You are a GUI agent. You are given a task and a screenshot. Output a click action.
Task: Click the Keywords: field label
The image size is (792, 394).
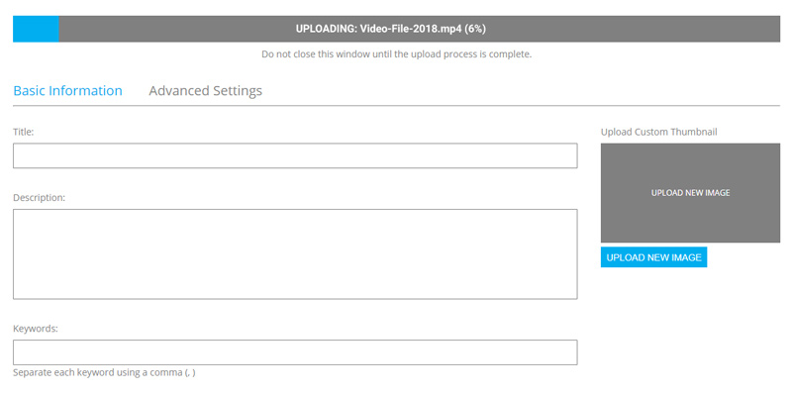[x=36, y=329]
